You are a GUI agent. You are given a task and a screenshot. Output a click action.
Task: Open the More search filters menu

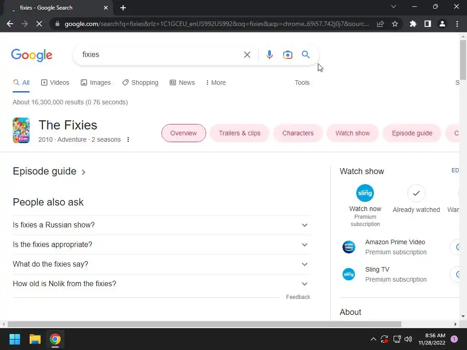coord(216,82)
